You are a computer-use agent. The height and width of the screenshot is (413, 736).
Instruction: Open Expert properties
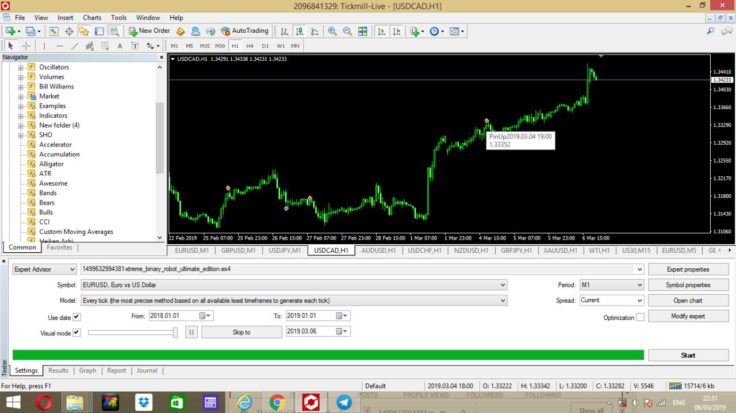(x=688, y=269)
